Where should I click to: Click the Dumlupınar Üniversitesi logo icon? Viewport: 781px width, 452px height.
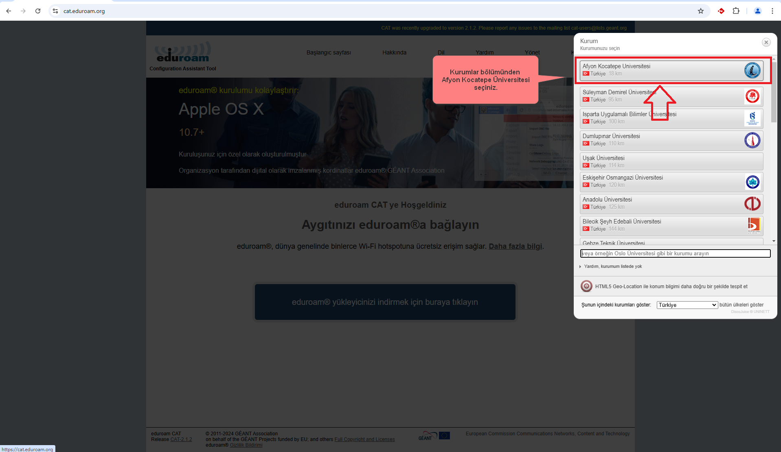[752, 140]
